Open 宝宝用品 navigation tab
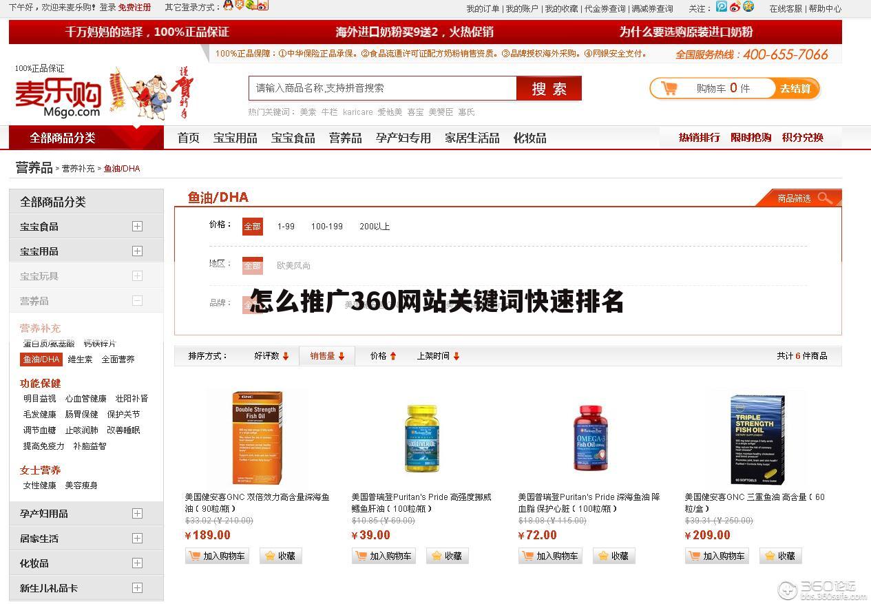The width and height of the screenshot is (871, 604). tap(235, 138)
